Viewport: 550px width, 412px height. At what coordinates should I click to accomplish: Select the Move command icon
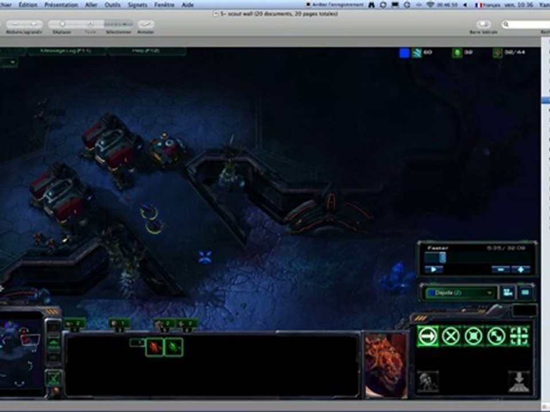(x=427, y=336)
